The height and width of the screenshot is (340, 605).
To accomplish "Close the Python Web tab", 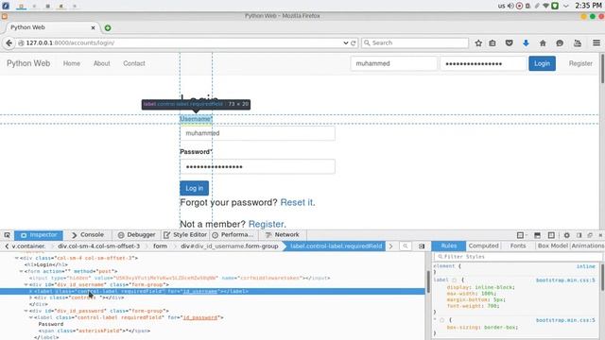I will tap(93, 27).
